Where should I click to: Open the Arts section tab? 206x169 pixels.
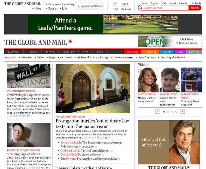pos(85,52)
